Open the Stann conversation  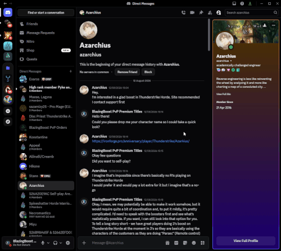(x=46, y=176)
